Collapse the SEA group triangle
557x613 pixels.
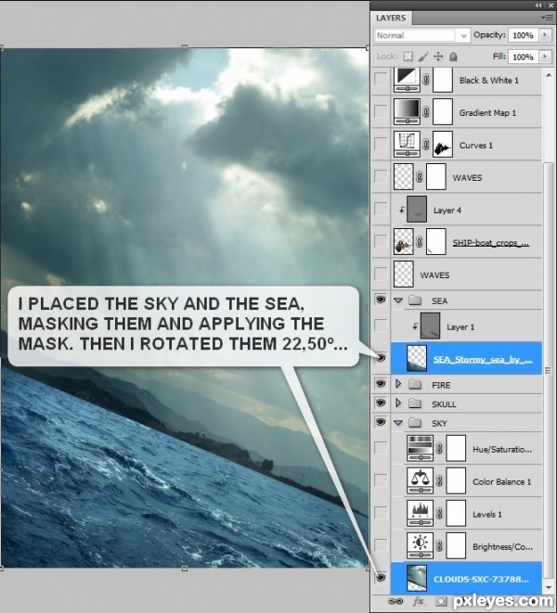(398, 300)
